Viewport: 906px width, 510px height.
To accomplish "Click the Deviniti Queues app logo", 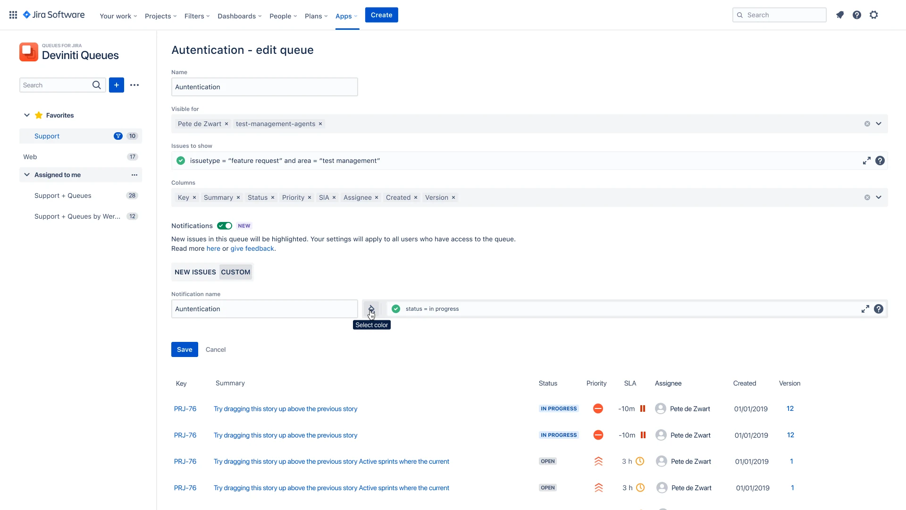I will pyautogui.click(x=29, y=52).
